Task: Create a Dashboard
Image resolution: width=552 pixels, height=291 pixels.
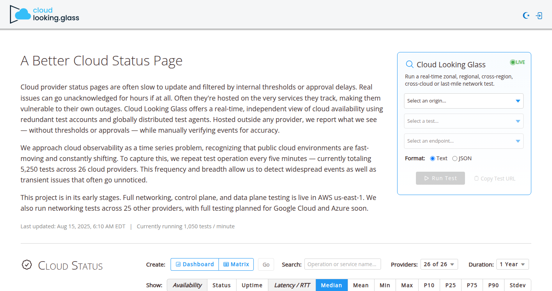Action: click(x=195, y=264)
